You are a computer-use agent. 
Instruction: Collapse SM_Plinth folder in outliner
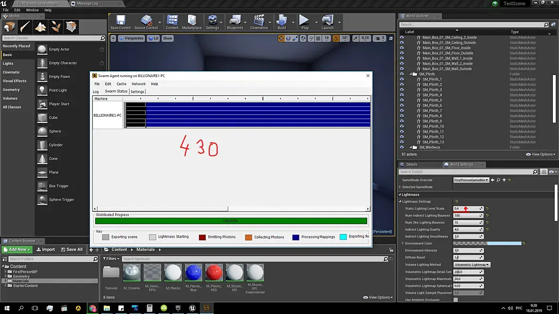tap(411, 74)
